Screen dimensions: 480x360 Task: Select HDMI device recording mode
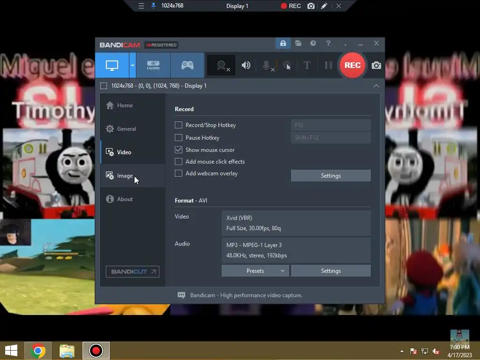pos(153,65)
